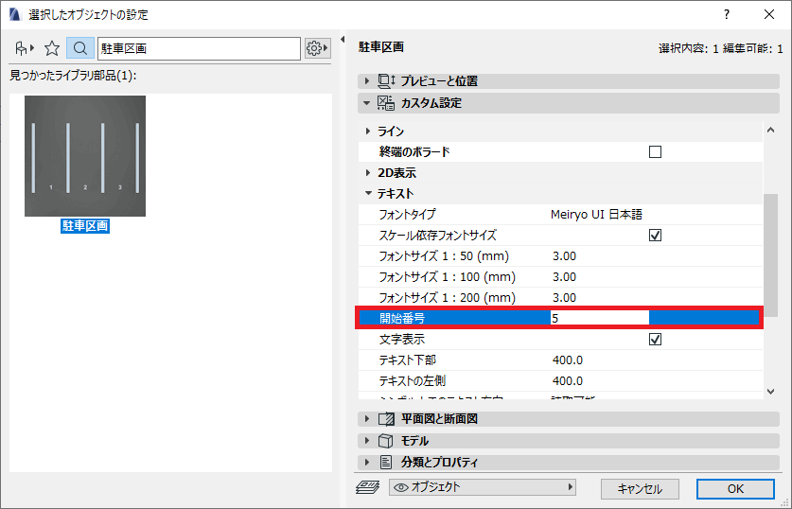Click the help question mark icon
The height and width of the screenshot is (509, 792).
click(x=727, y=14)
